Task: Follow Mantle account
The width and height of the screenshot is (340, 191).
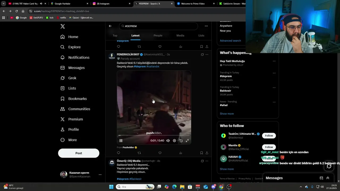Action: click(269, 147)
